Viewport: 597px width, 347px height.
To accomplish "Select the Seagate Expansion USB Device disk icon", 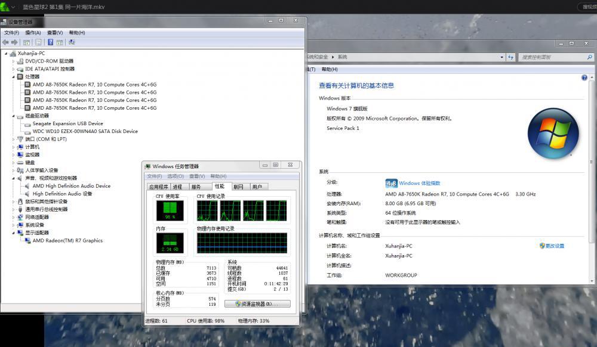I will 27,123.
